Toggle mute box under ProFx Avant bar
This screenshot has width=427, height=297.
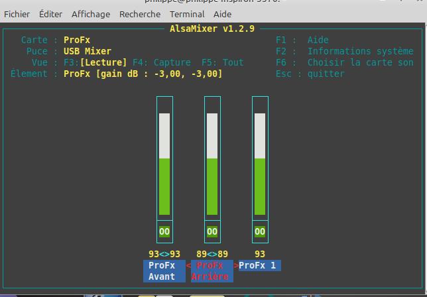164,231
